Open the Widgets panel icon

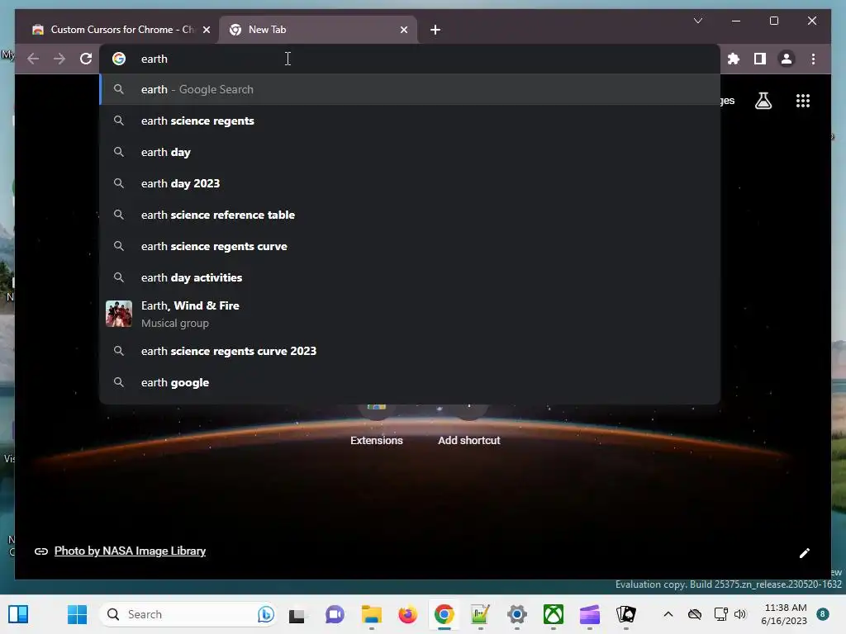pos(18,614)
